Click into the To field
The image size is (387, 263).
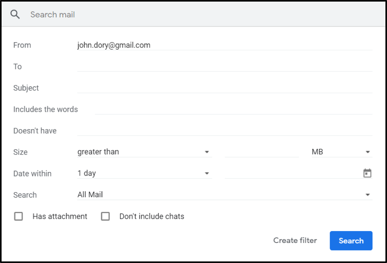224,67
